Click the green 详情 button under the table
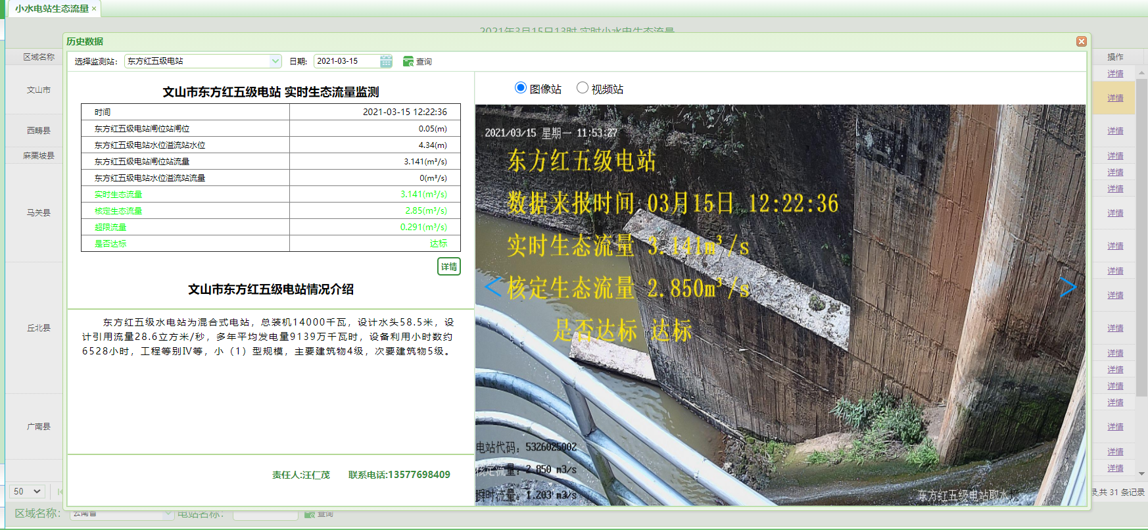The height and width of the screenshot is (530, 1148). click(x=449, y=266)
